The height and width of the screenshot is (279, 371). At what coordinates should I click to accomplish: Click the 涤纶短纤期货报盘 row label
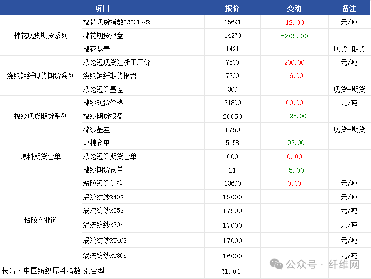(110, 76)
